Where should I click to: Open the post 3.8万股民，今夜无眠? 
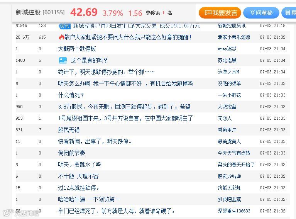point(124,107)
